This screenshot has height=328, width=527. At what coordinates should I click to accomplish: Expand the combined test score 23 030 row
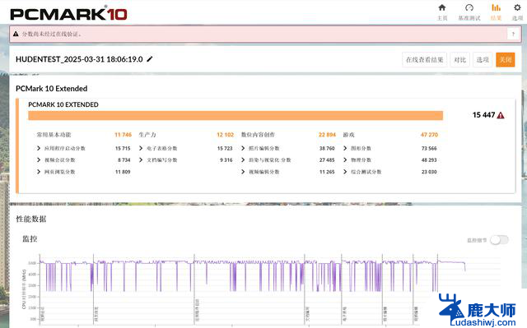coord(390,172)
